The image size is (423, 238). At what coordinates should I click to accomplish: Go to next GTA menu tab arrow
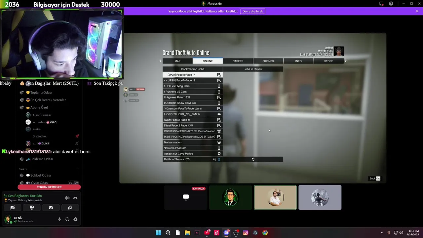(x=346, y=61)
